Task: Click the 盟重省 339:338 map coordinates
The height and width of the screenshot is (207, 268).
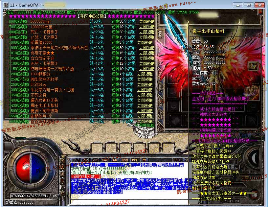Action: 20,202
